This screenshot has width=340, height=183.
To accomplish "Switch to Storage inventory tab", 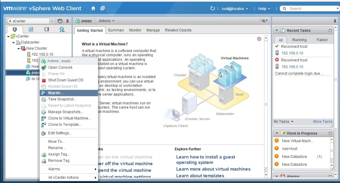I will pyautogui.click(x=47, y=29).
